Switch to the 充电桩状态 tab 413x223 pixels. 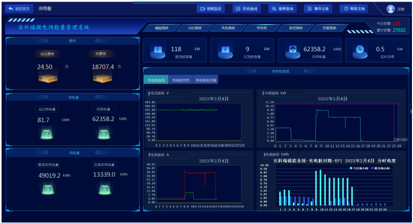pos(180,80)
